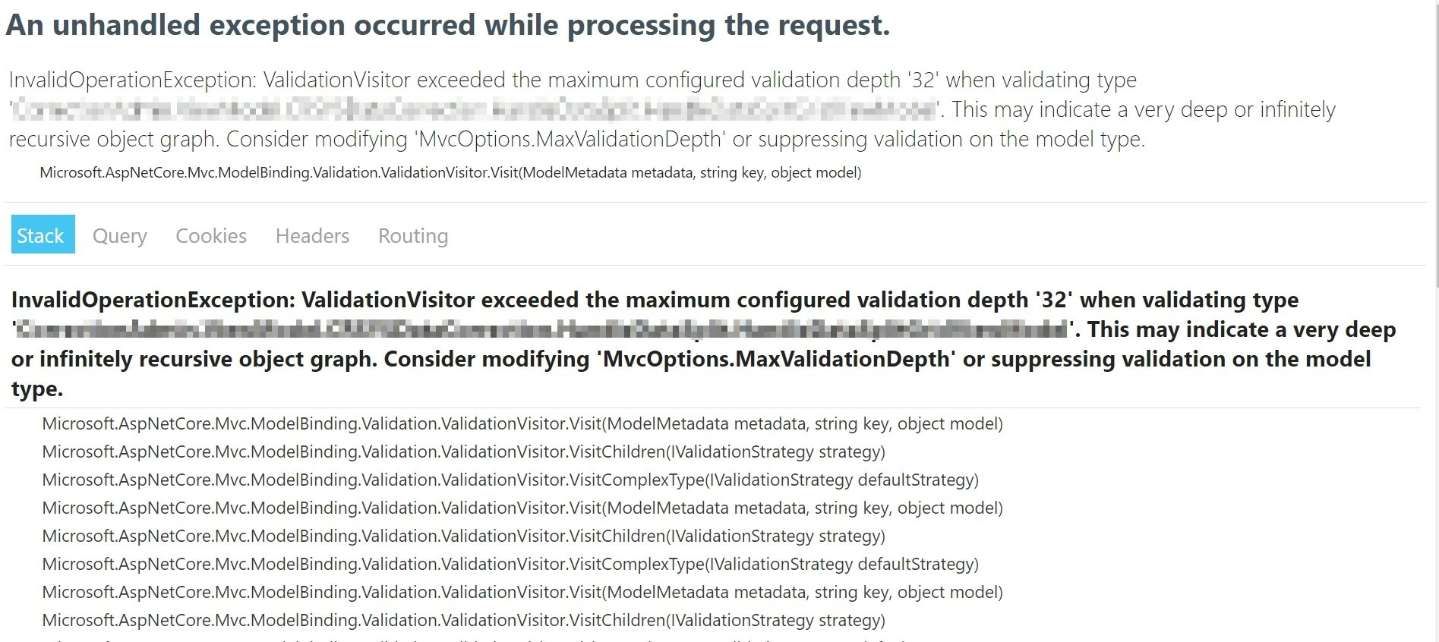This screenshot has width=1439, height=642.
Task: Select the first VisitComplexType stack frame
Action: [x=510, y=480]
